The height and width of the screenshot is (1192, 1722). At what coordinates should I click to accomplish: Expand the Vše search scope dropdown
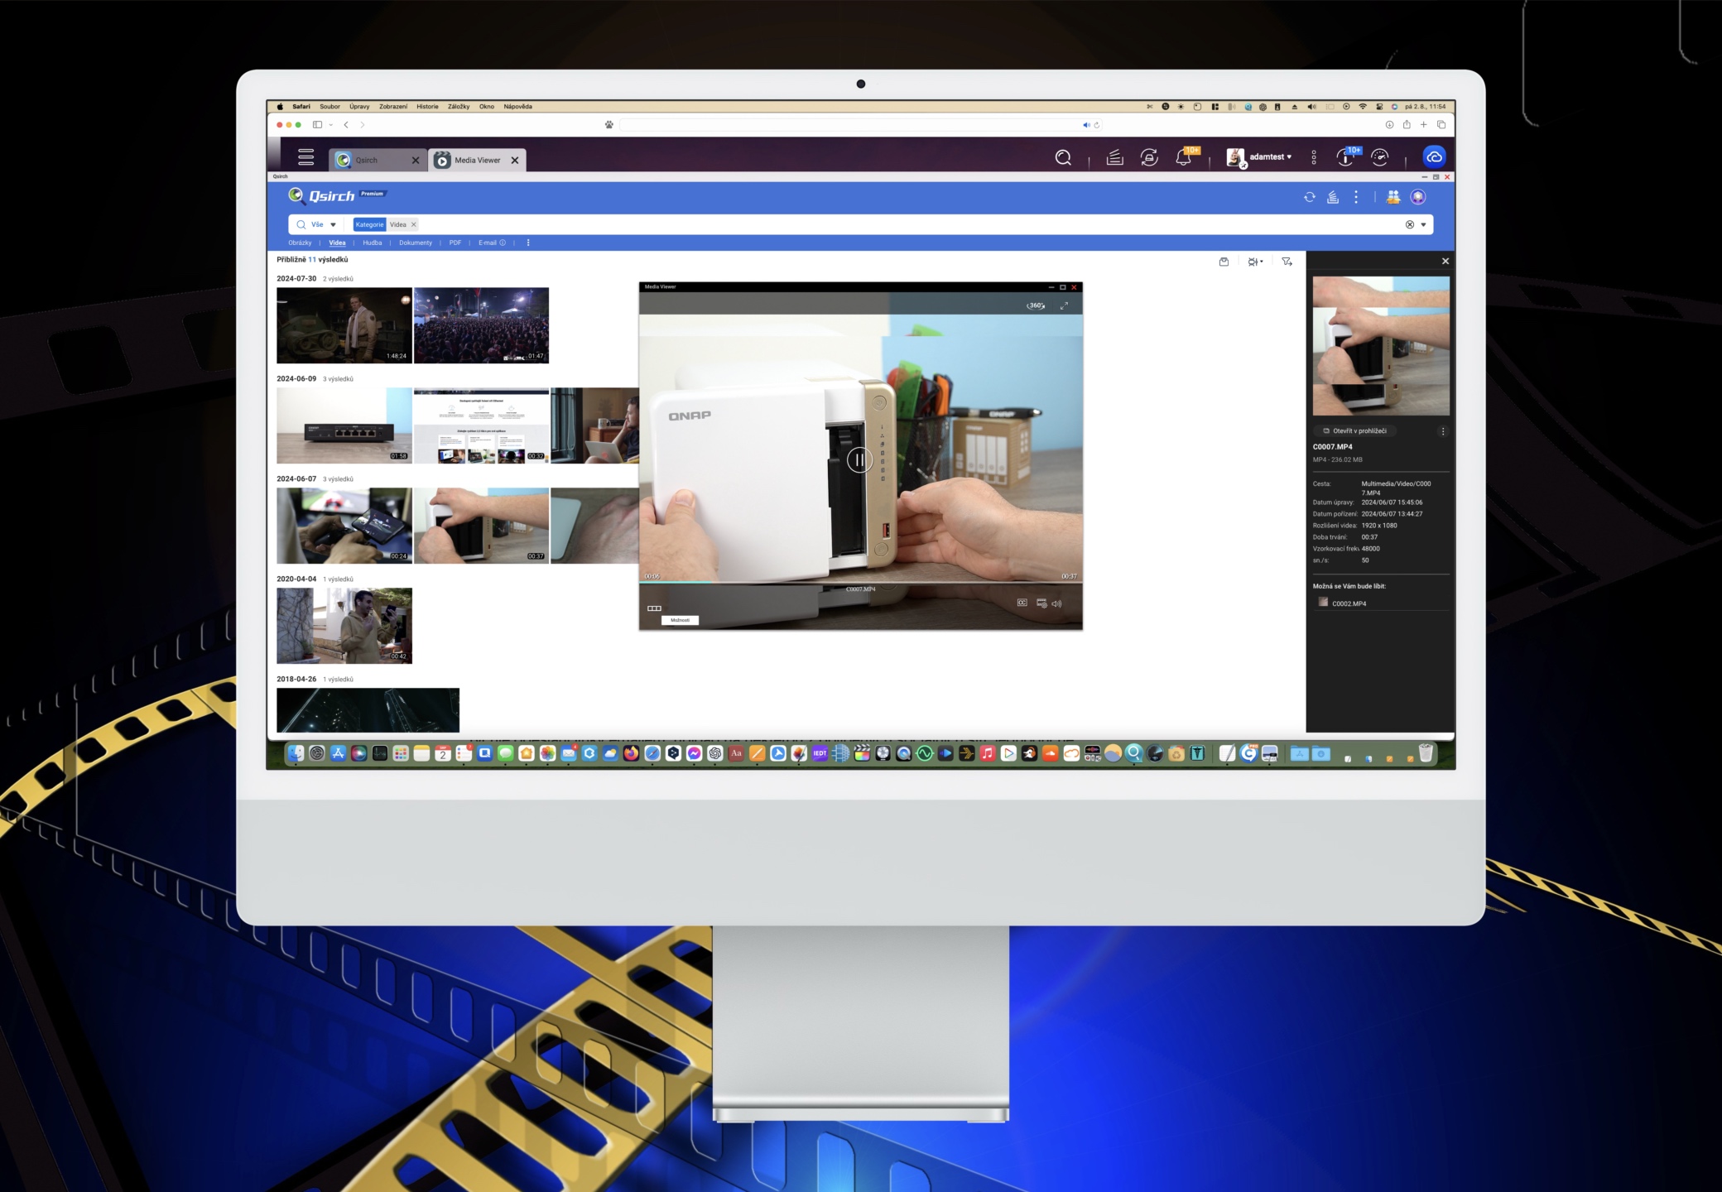(x=333, y=224)
